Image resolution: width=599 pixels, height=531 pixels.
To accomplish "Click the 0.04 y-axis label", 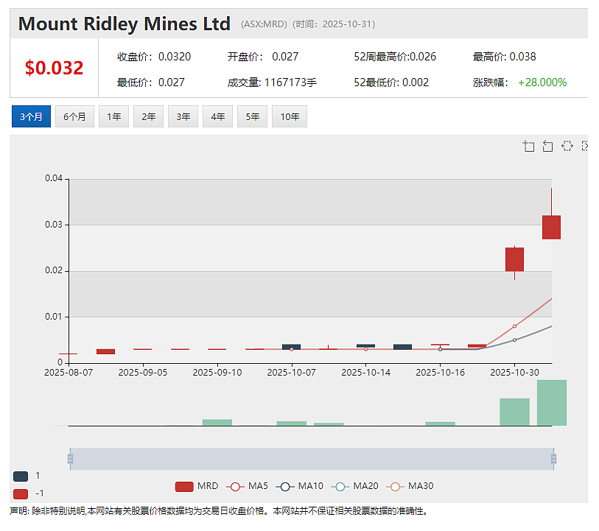I will coord(54,178).
